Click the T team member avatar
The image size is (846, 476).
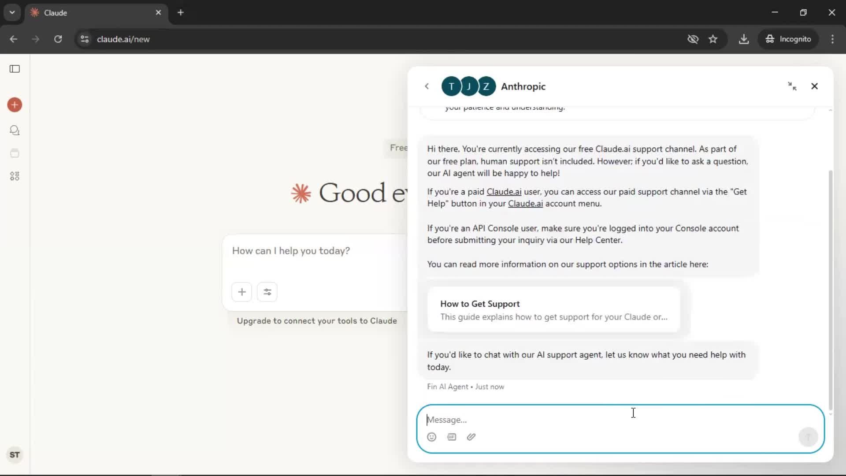click(x=451, y=86)
